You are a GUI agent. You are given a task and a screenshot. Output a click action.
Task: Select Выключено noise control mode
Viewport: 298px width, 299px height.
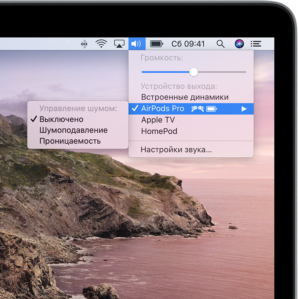pyautogui.click(x=61, y=119)
